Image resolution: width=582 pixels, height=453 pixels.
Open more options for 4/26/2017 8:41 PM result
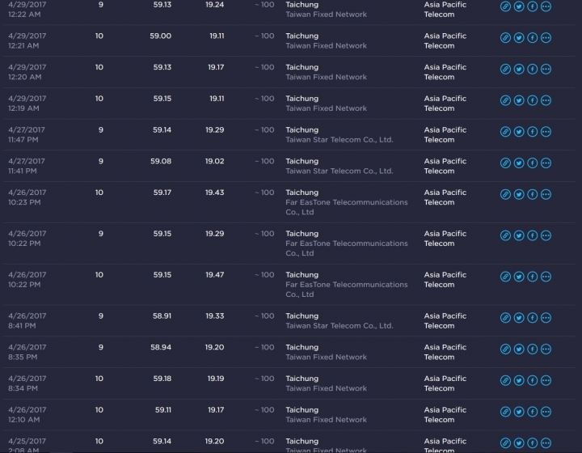[x=546, y=318]
